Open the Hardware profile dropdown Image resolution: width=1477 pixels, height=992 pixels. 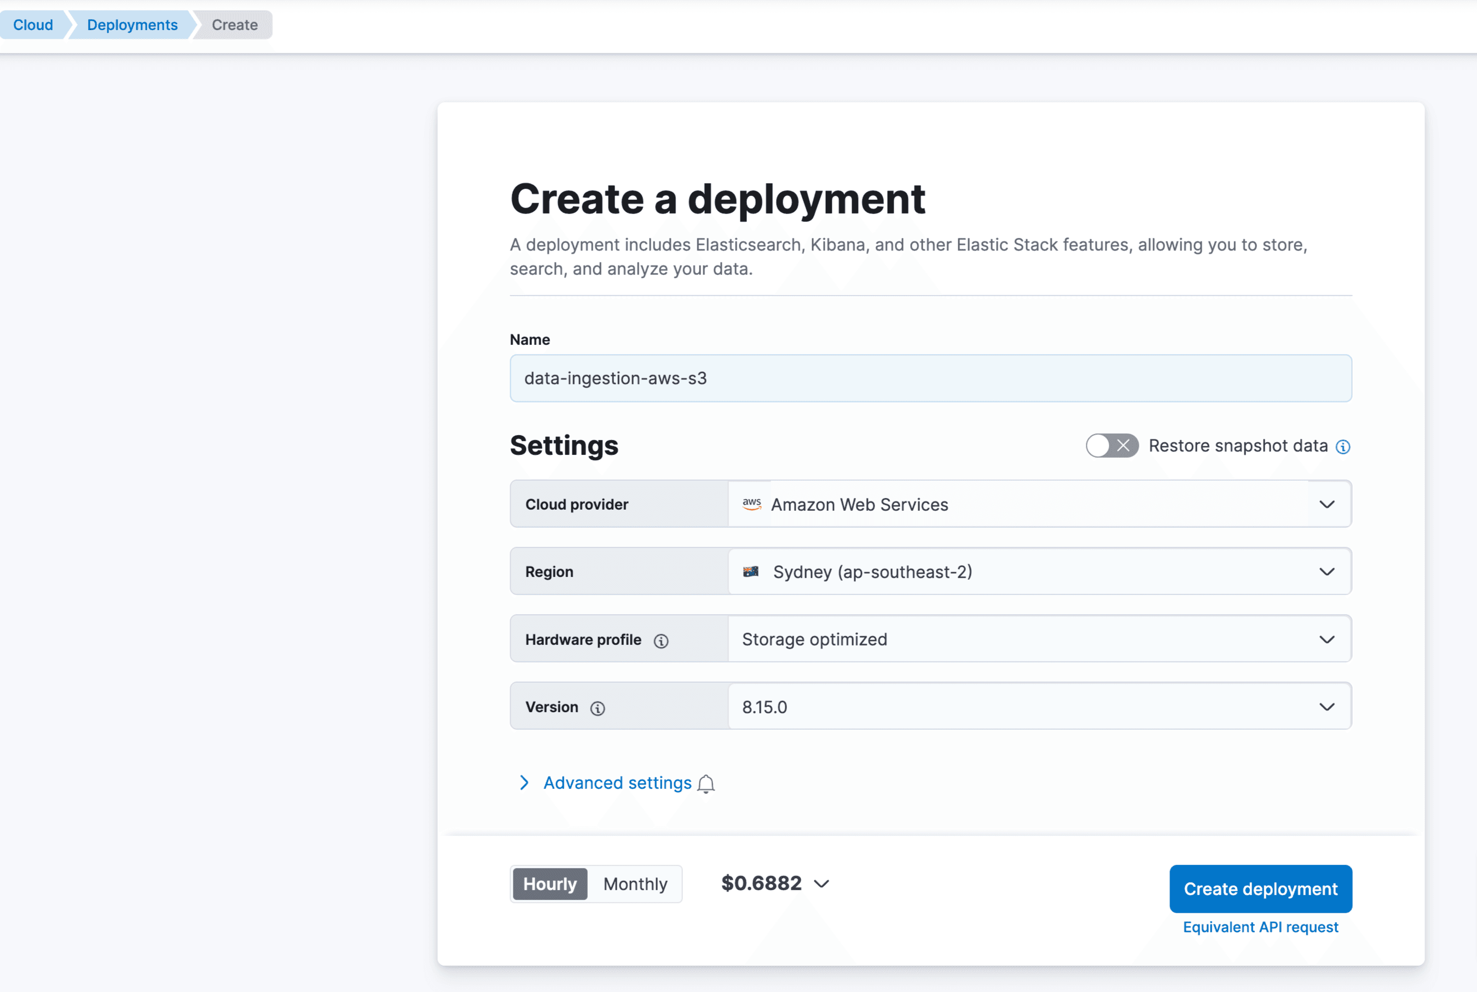(x=1327, y=639)
